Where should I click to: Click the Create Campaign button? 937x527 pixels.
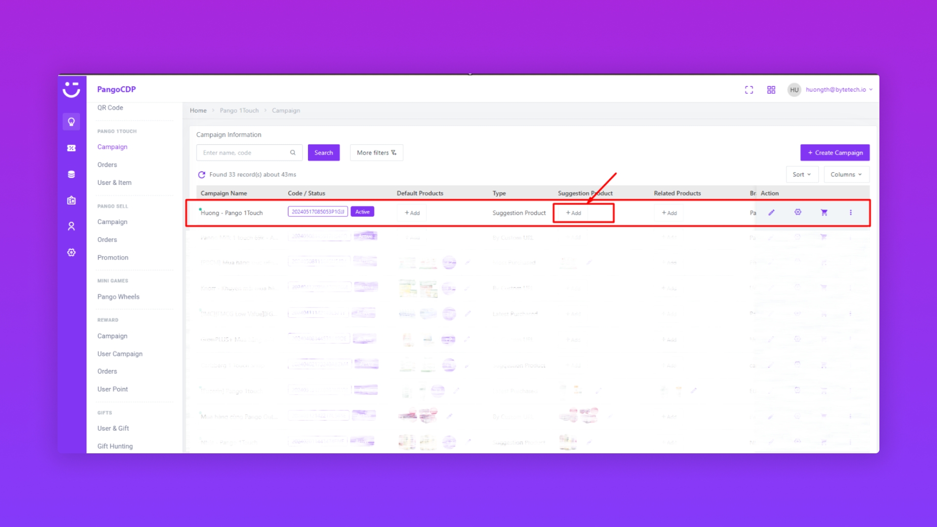(835, 153)
